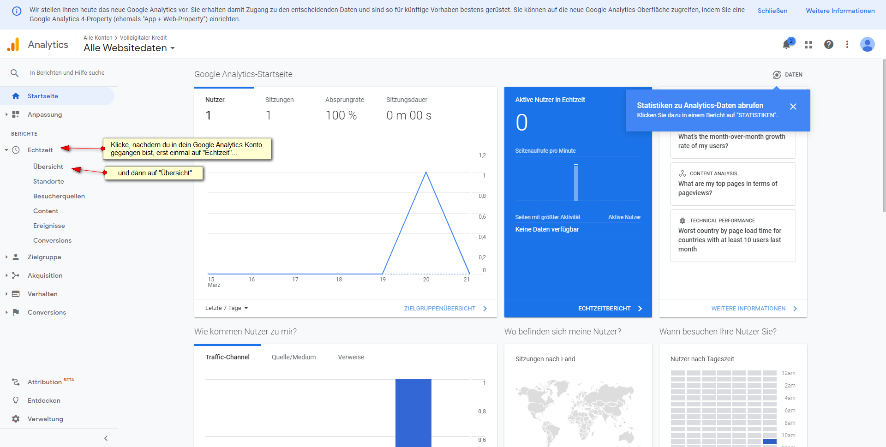The width and height of the screenshot is (886, 447).
Task: Open the Google apps grid
Action: (x=808, y=44)
